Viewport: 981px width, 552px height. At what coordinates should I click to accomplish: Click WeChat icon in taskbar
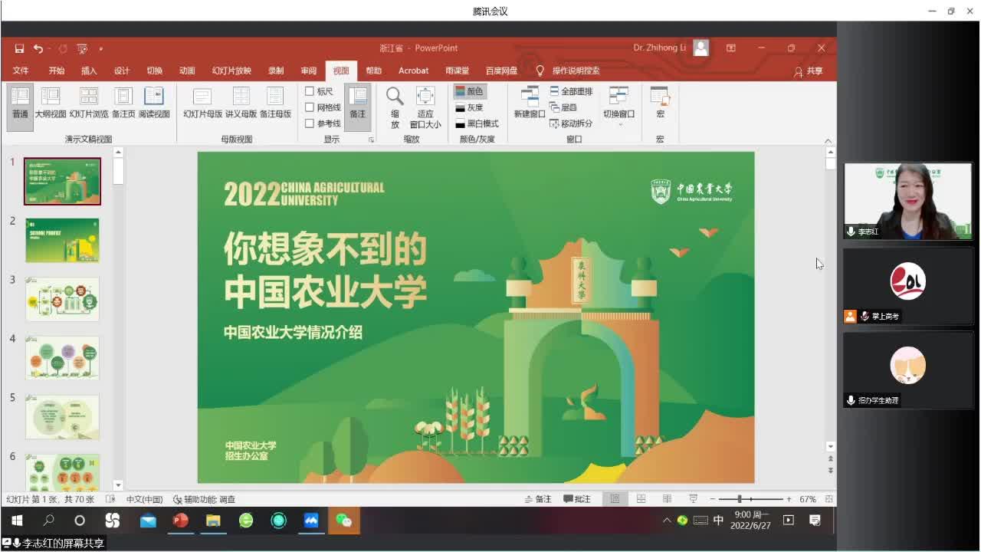coord(344,521)
